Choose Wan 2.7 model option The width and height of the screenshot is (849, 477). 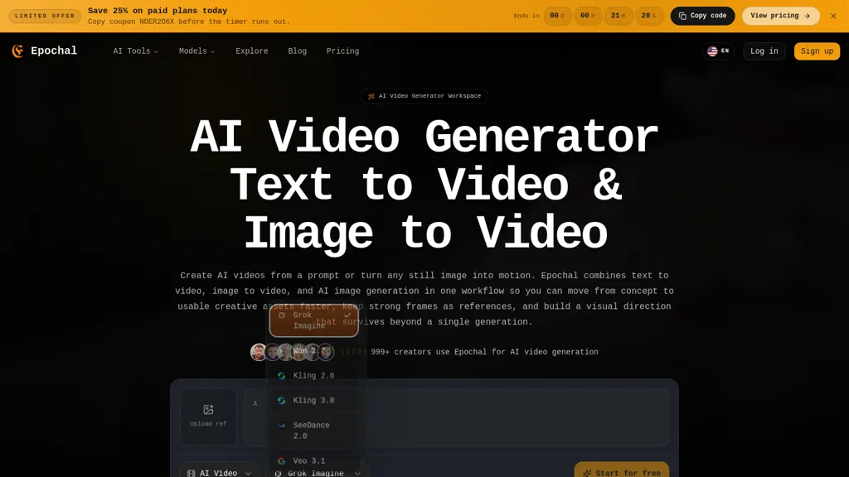[314, 350]
